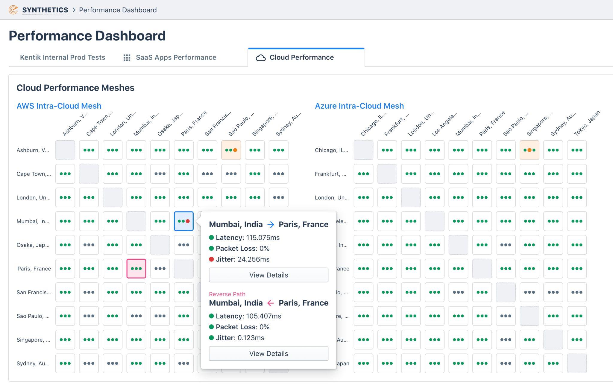The width and height of the screenshot is (613, 388).
Task: Click Azure Tokyo column header label
Action: pos(587,123)
